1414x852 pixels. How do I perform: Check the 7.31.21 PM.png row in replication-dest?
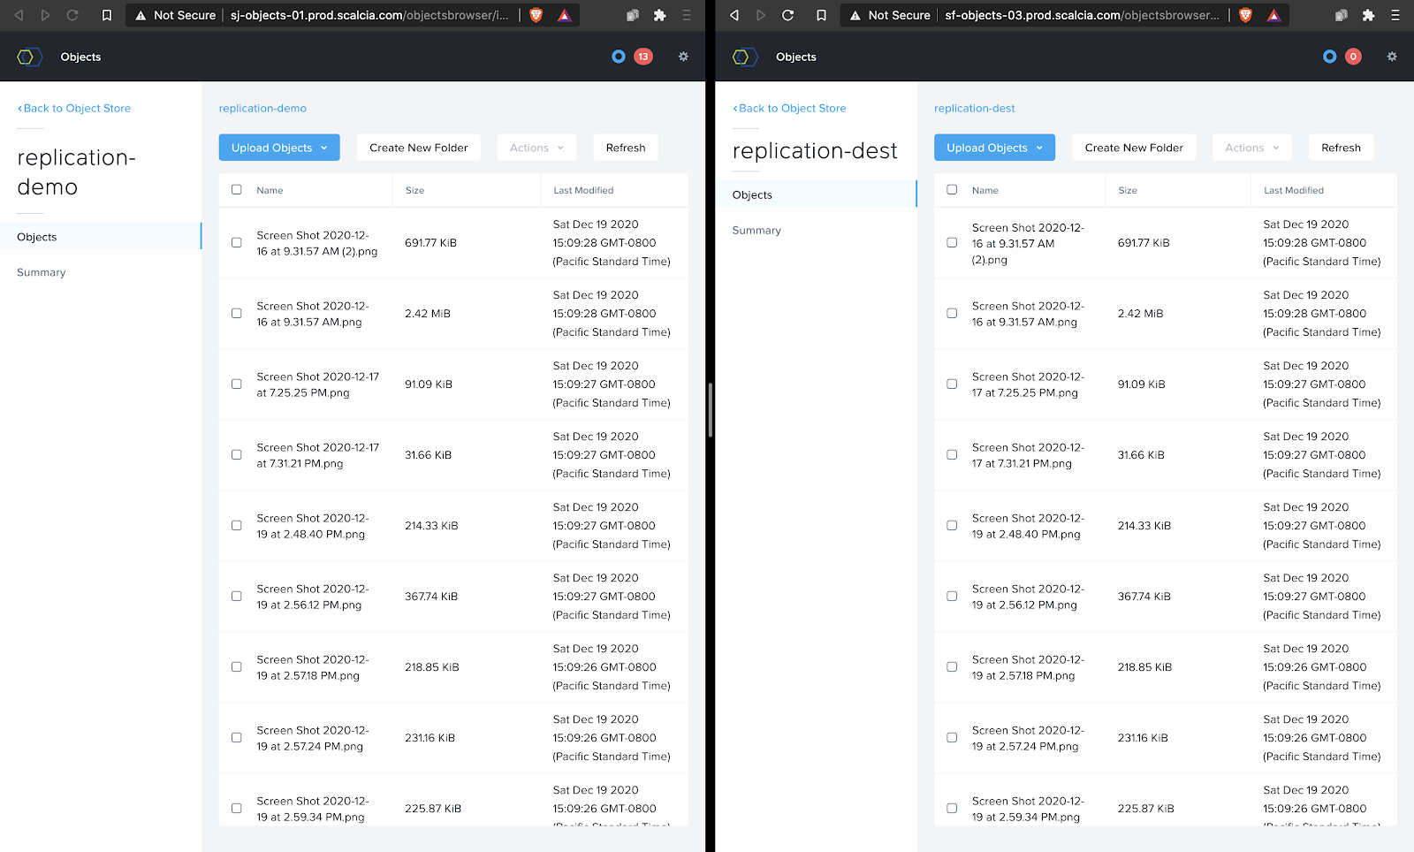pos(952,454)
